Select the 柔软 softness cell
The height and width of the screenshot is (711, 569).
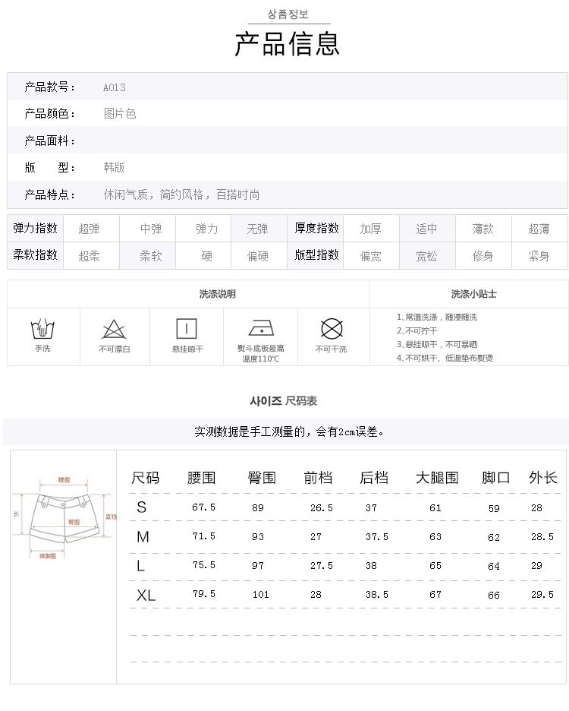coord(147,256)
